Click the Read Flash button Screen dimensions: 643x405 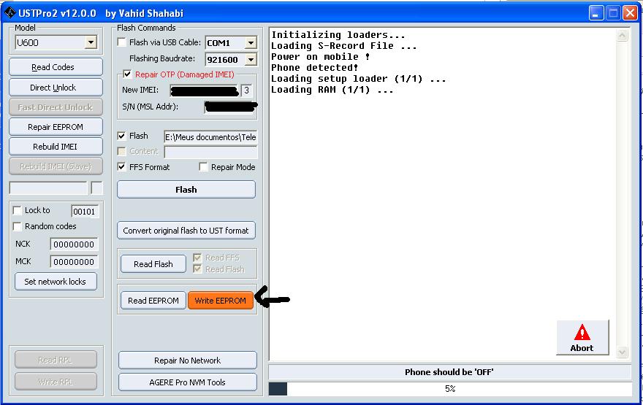153,264
